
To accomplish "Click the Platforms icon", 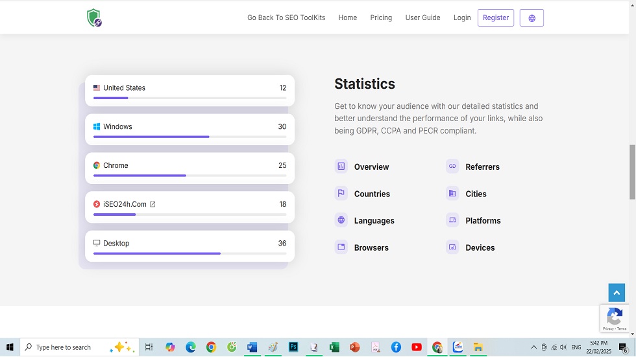I will [452, 220].
